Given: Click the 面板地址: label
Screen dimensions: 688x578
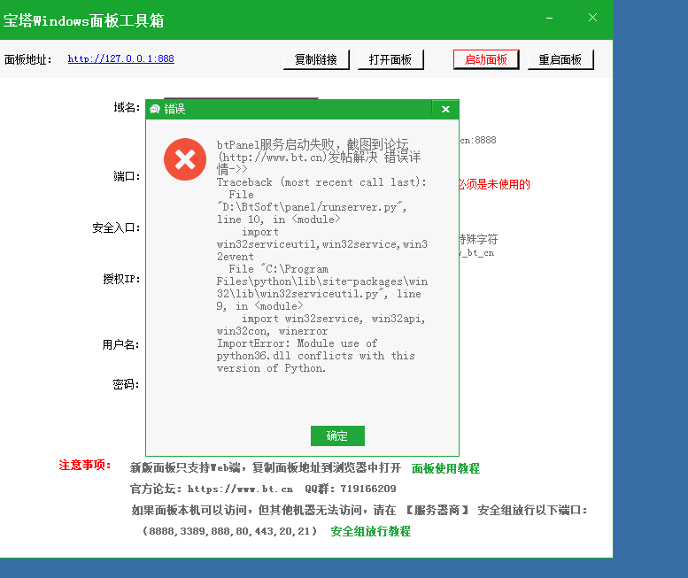Looking at the screenshot, I should coord(28,59).
